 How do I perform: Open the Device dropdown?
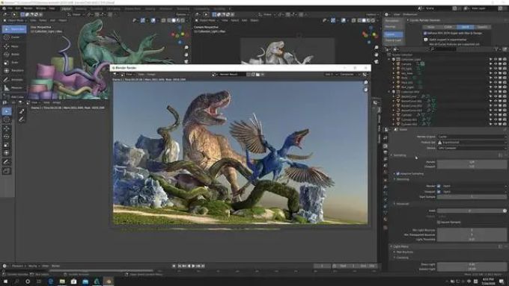pyautogui.click(x=472, y=148)
